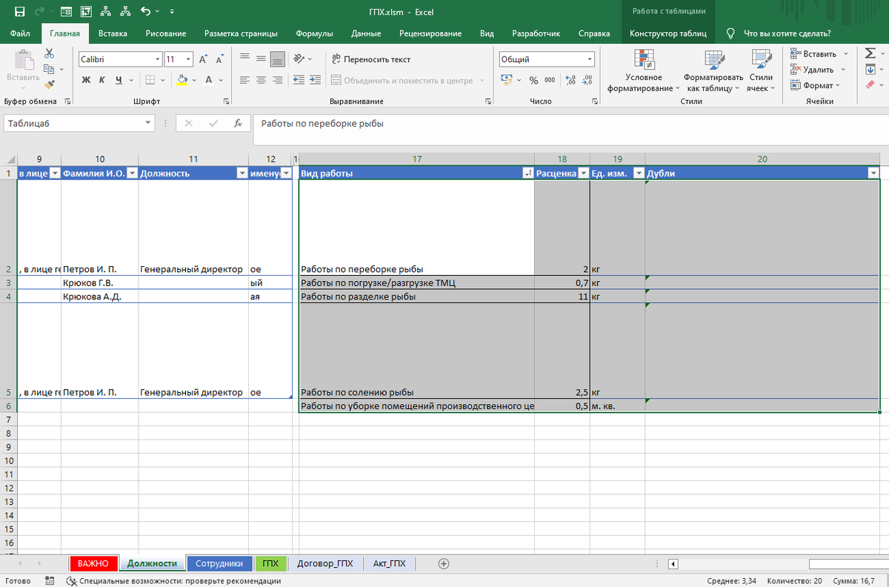
Task: Increase decimal places
Action: coord(570,80)
